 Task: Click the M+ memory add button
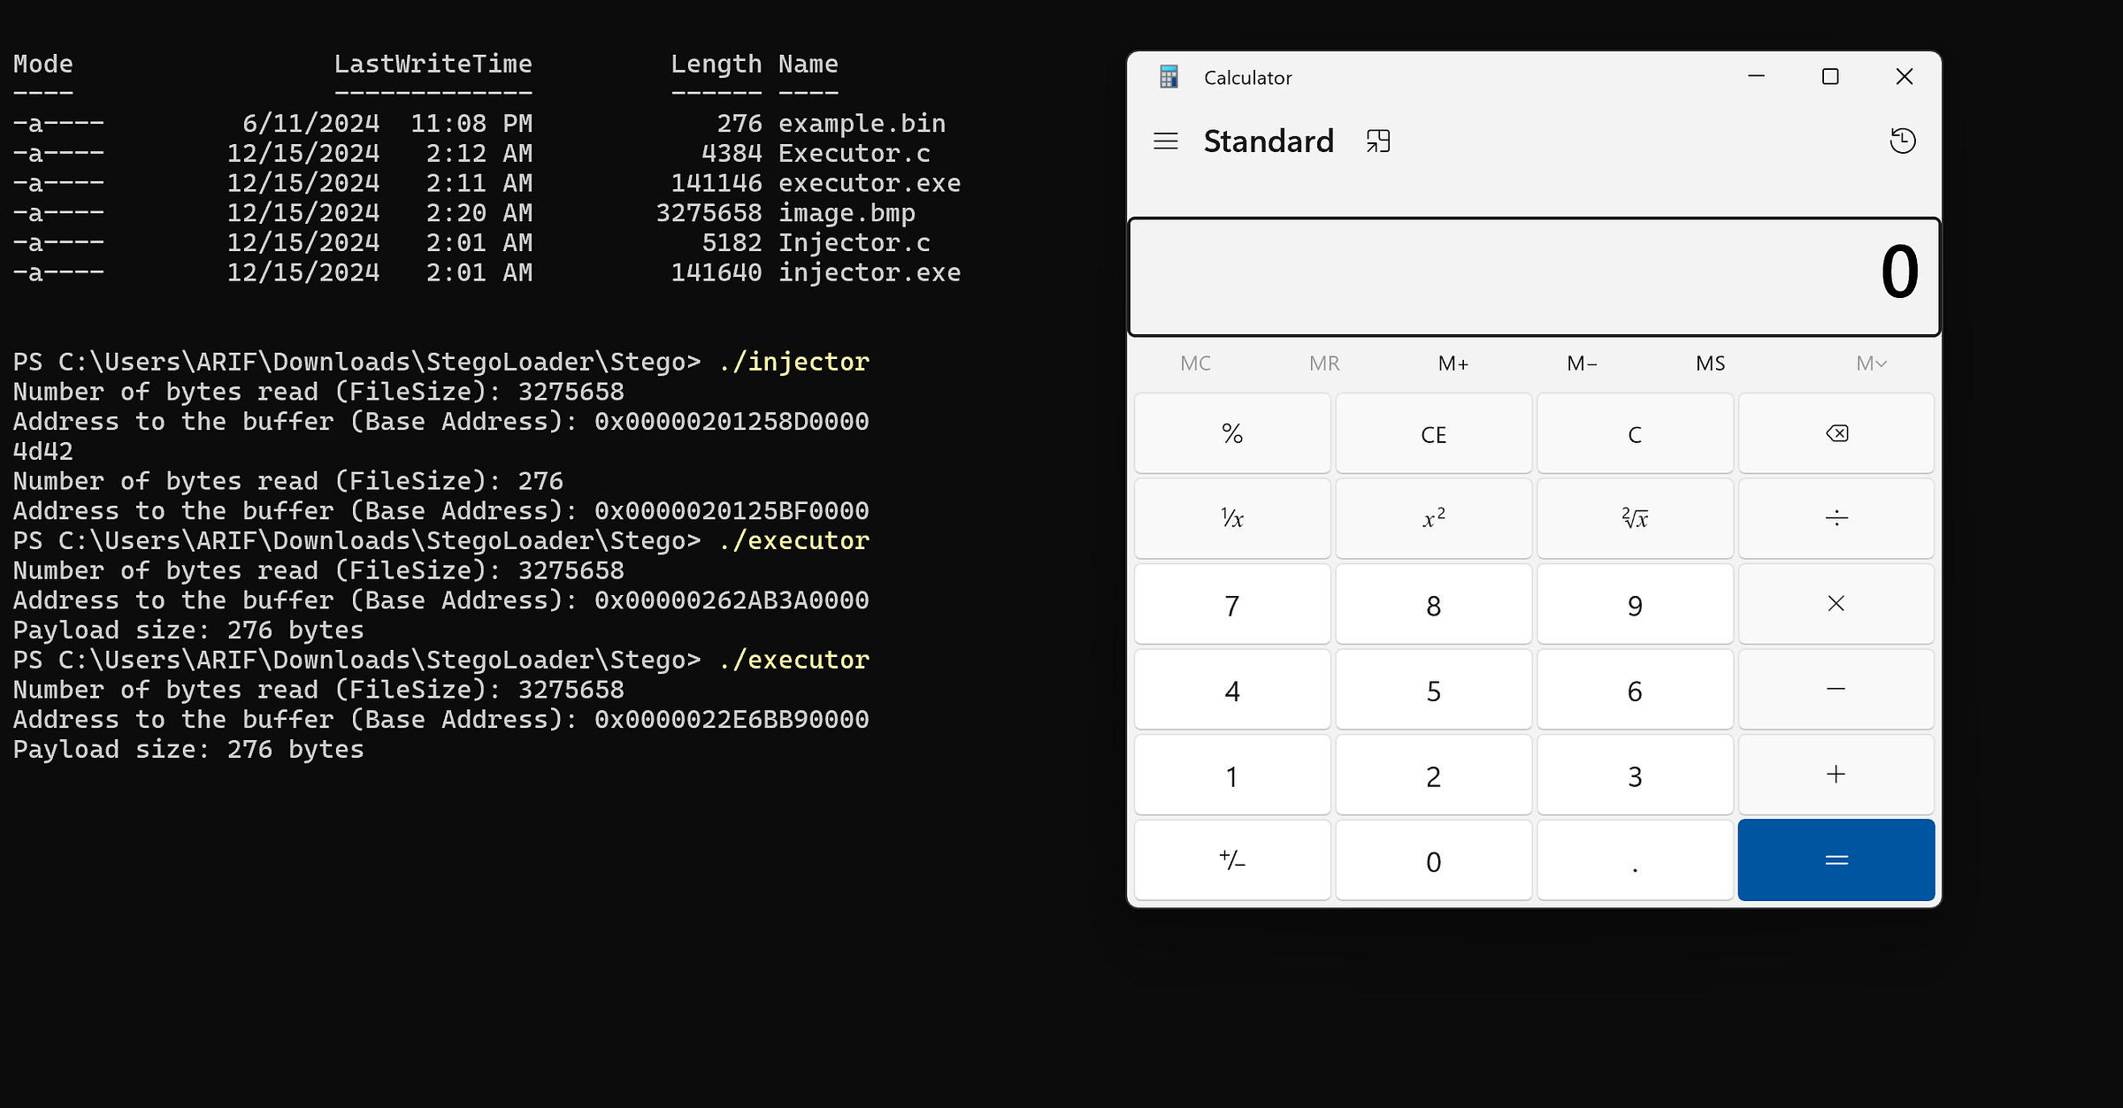click(x=1452, y=363)
